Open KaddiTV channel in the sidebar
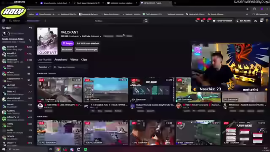This screenshot has height=152, width=270. point(17,112)
